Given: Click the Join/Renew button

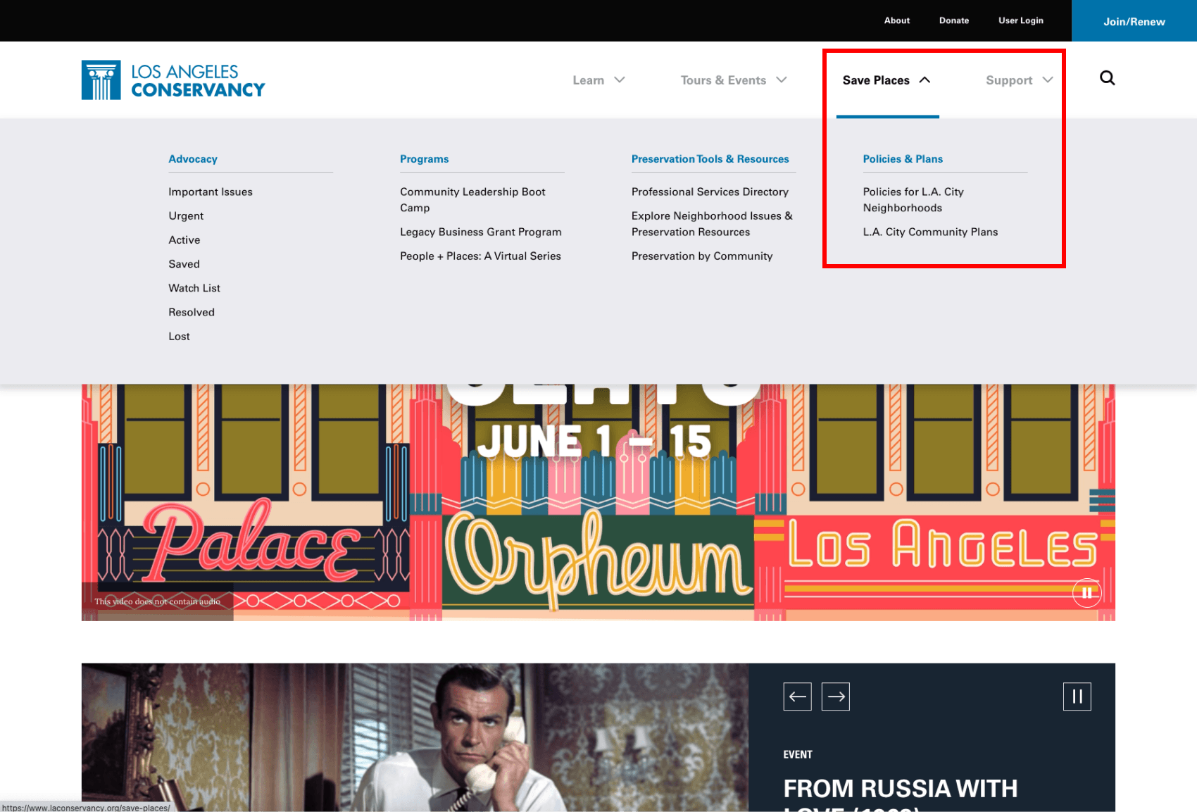Looking at the screenshot, I should [x=1134, y=21].
